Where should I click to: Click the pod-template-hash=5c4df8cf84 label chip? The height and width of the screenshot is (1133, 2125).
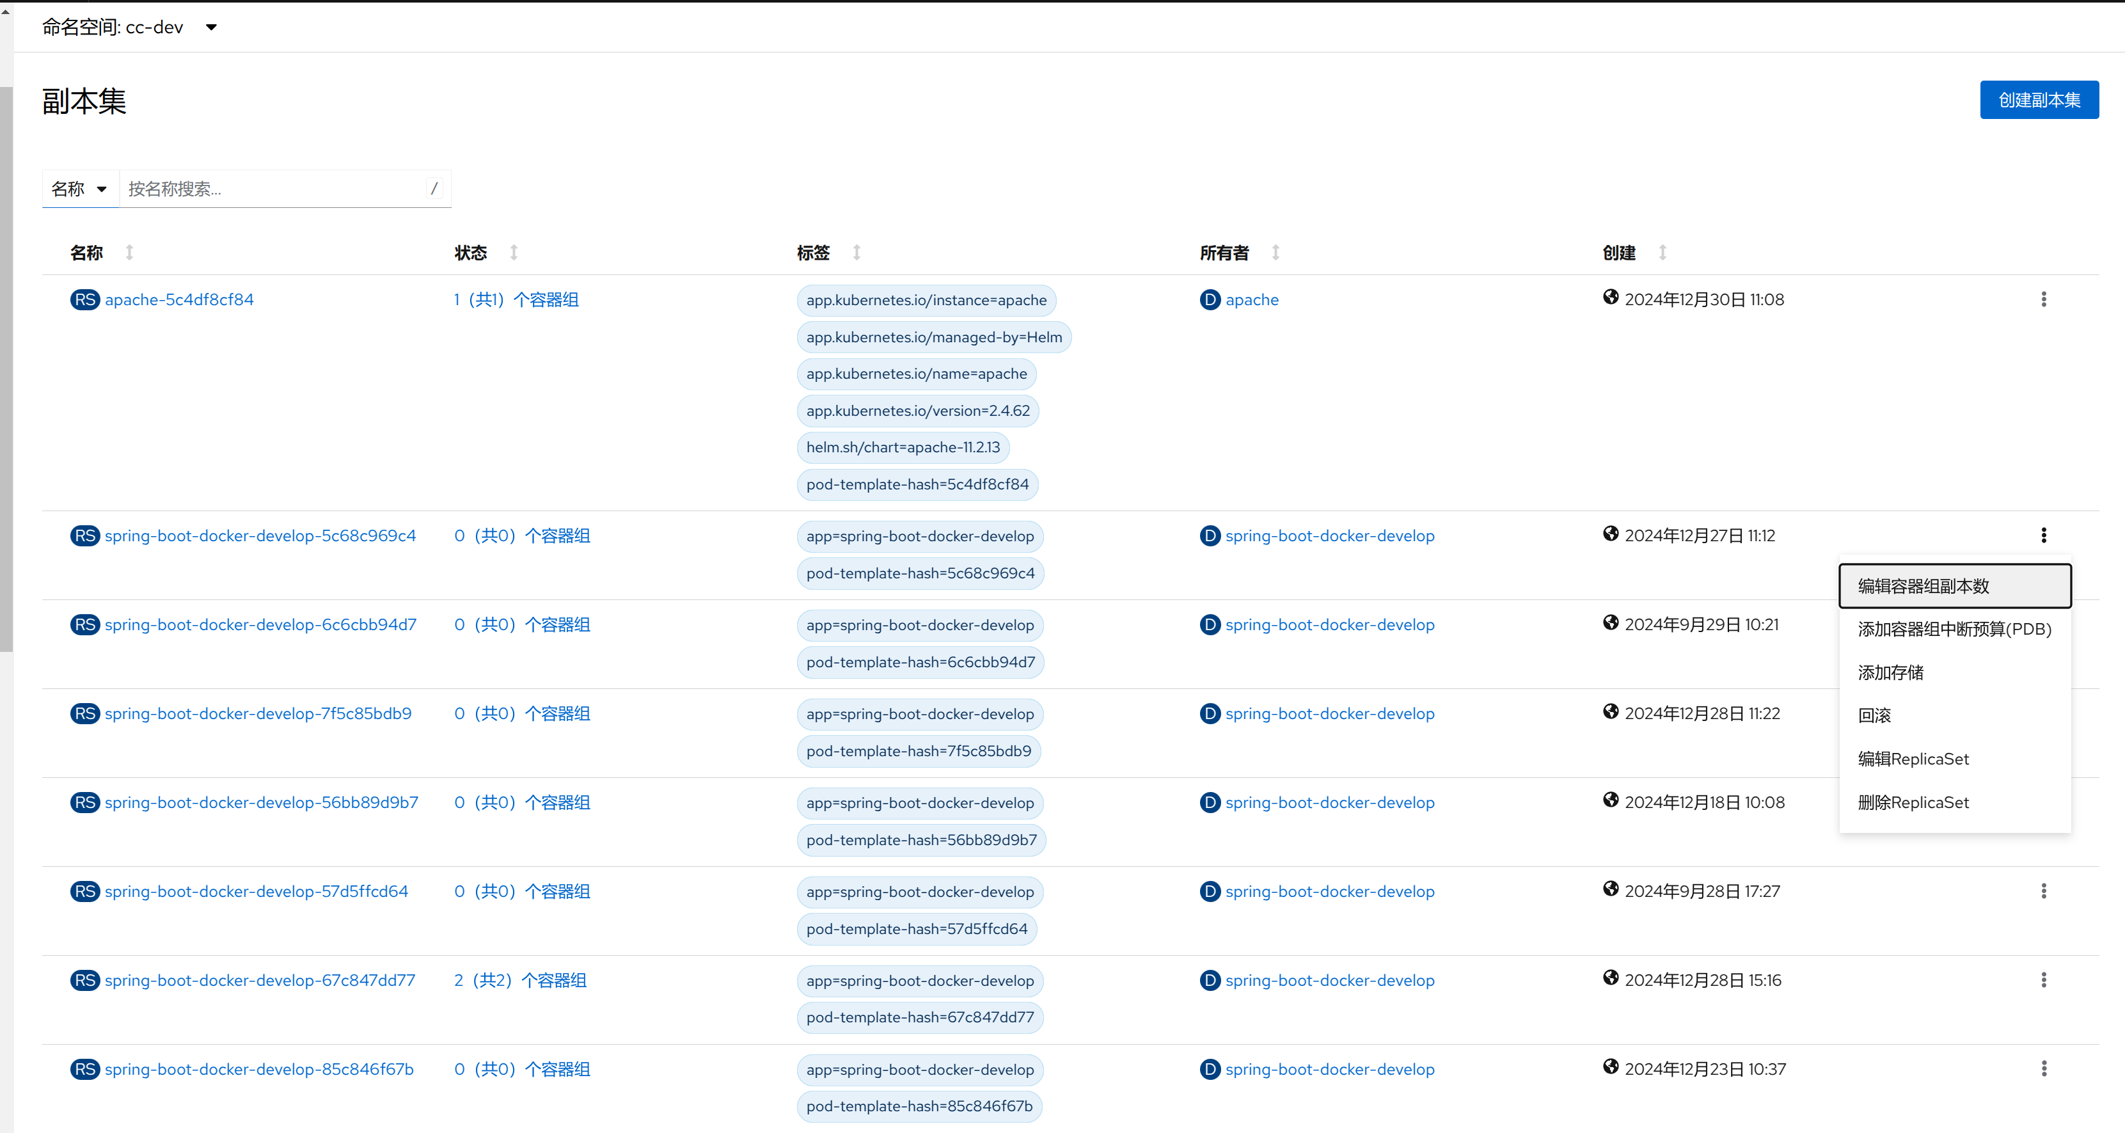pyautogui.click(x=917, y=484)
